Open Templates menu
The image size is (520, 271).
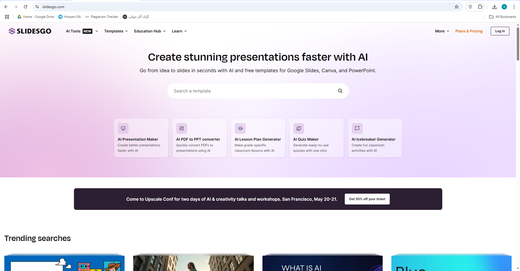pyautogui.click(x=114, y=31)
